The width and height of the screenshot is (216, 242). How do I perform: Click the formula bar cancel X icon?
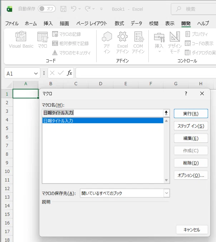(x=52, y=73)
